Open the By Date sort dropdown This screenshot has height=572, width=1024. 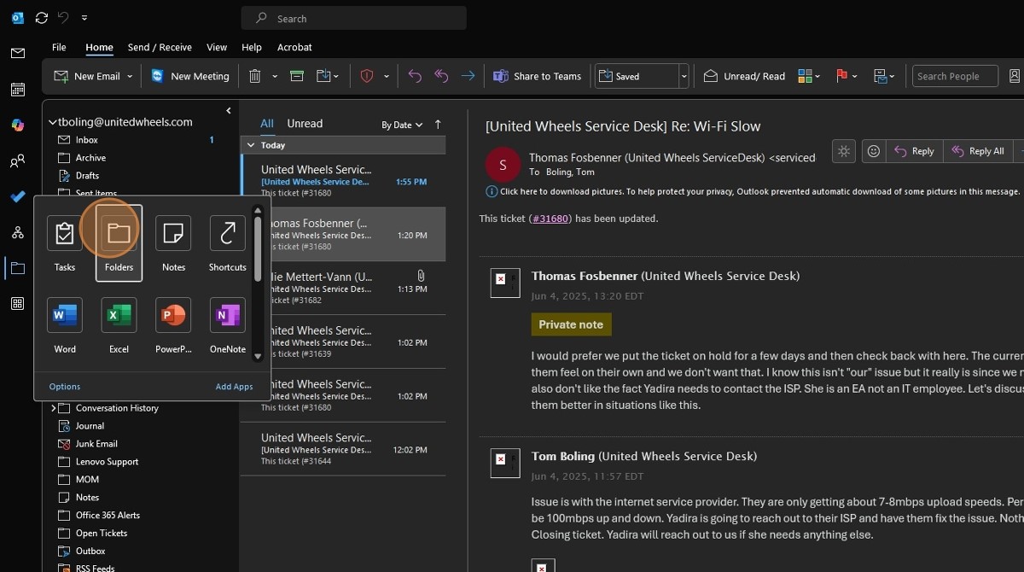(402, 125)
